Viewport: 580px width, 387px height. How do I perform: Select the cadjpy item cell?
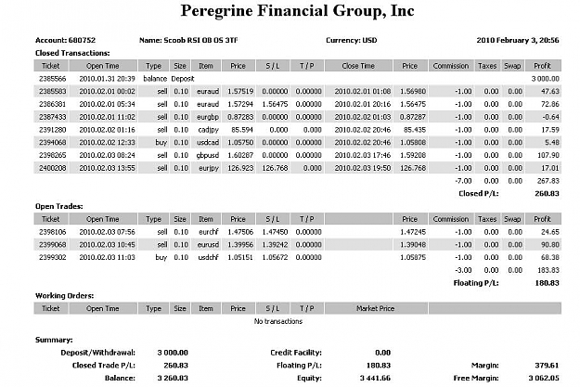[208, 130]
